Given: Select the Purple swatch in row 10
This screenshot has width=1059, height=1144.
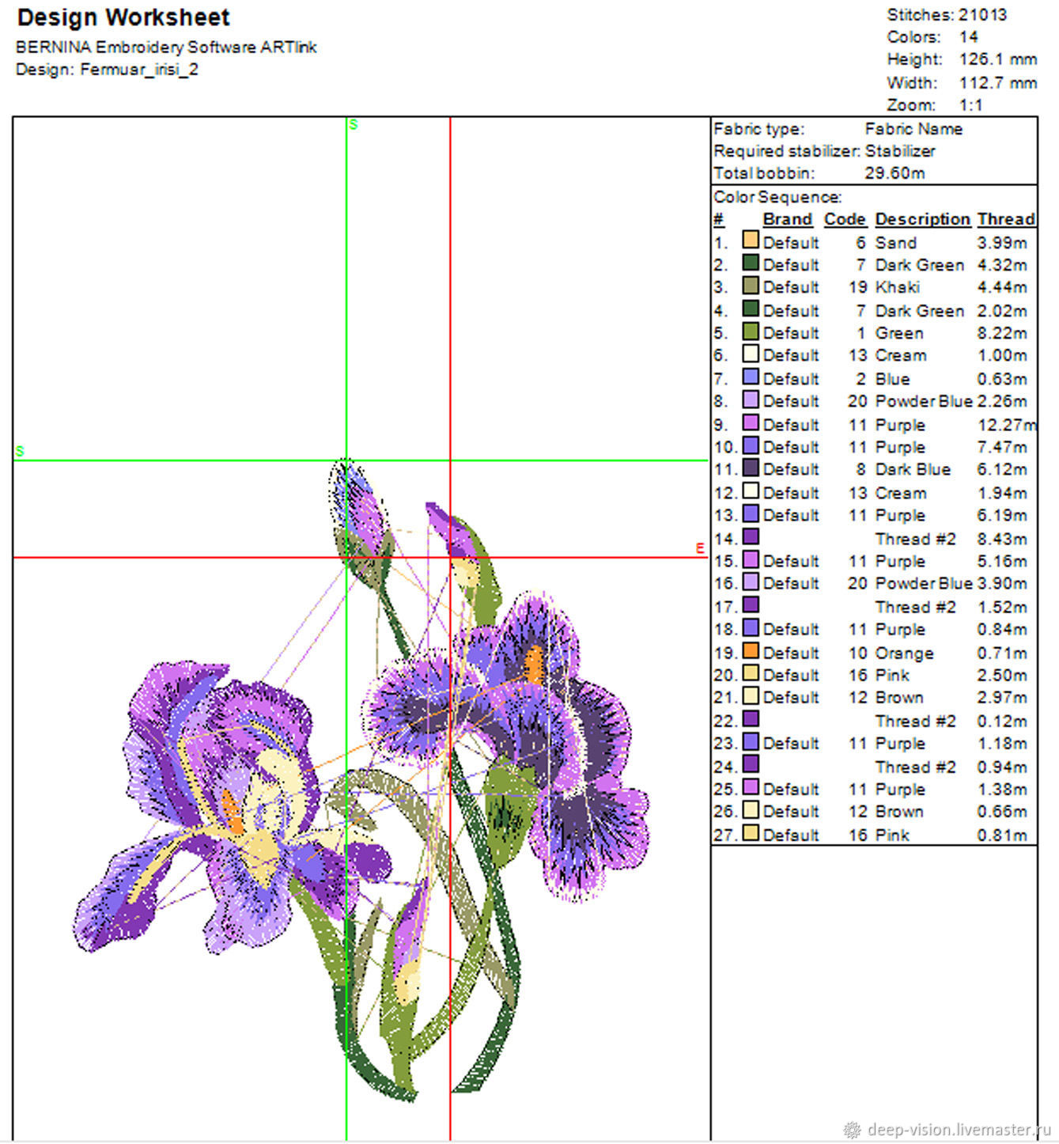Looking at the screenshot, I should (750, 445).
